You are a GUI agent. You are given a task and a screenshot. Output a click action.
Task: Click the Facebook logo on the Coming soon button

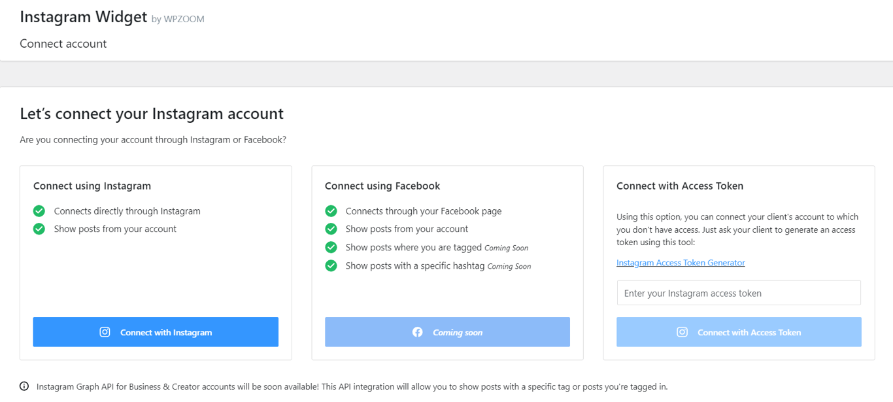pyautogui.click(x=418, y=331)
